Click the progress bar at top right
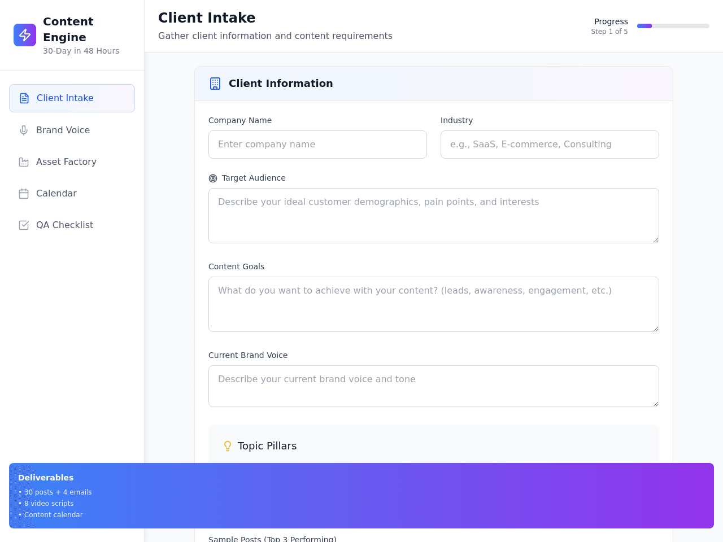Screen dimensions: 723x542 (673, 26)
